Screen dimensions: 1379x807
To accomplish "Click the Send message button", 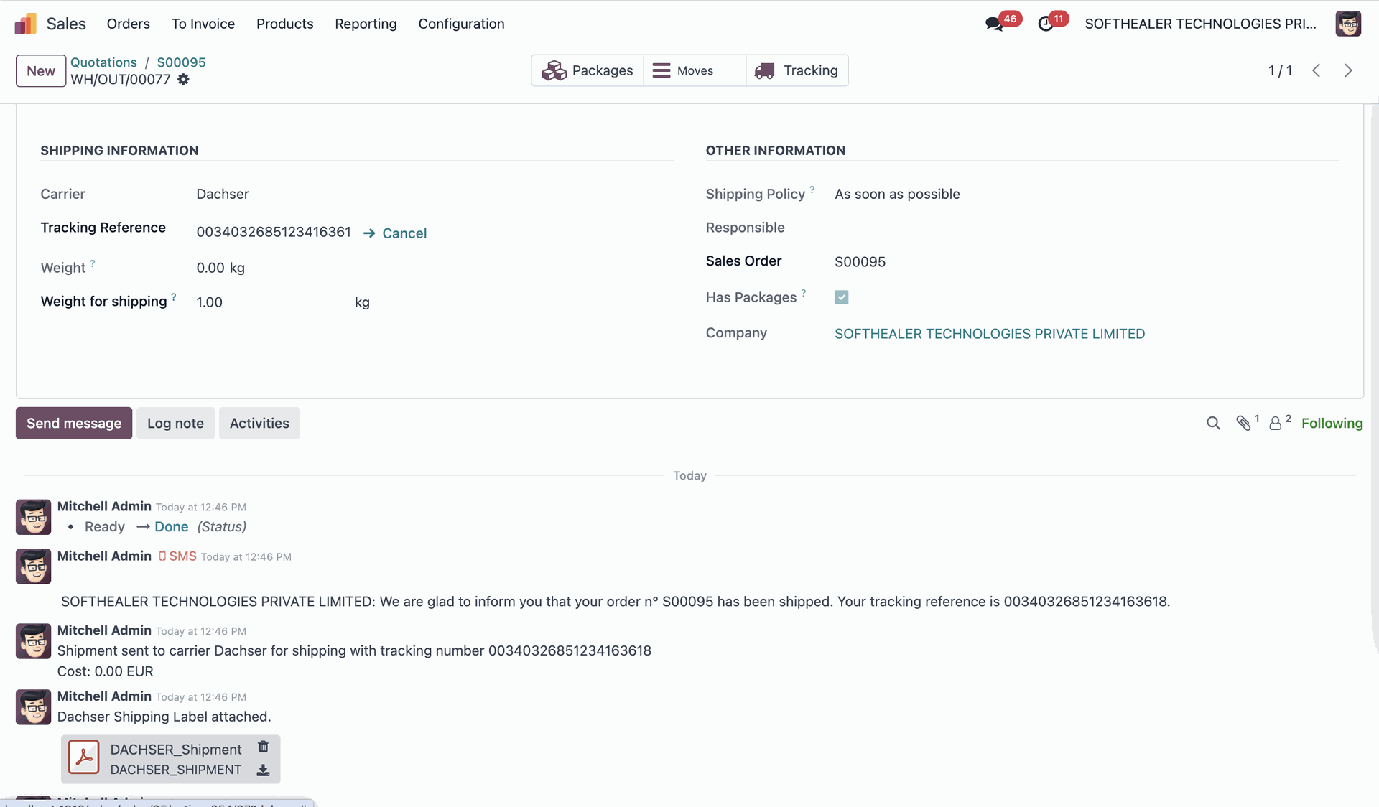I will (x=74, y=424).
